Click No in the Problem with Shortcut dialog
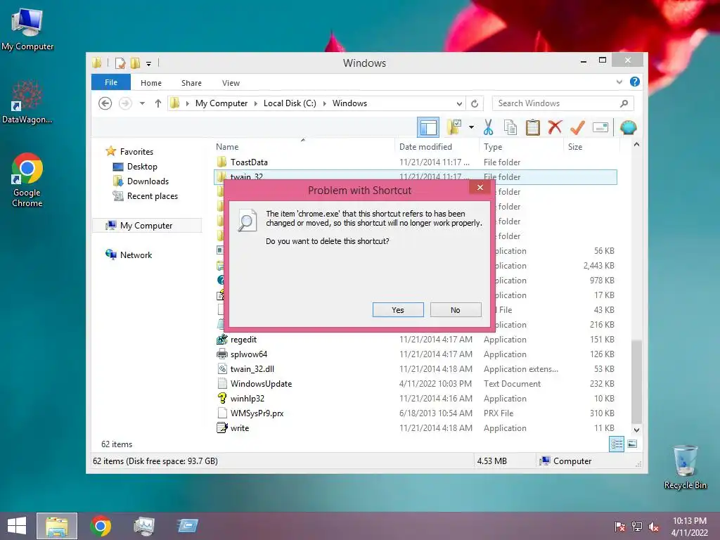720x540 pixels. [456, 310]
